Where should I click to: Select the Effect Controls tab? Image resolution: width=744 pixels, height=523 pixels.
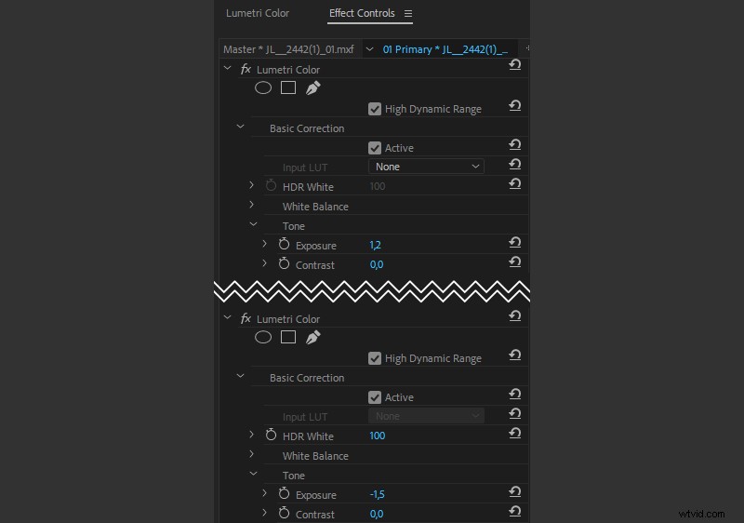point(362,13)
